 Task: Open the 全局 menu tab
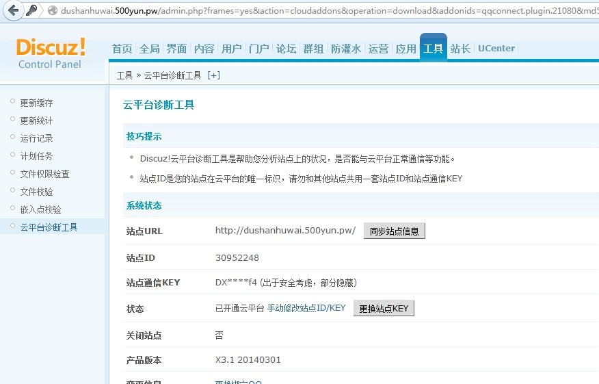pos(149,49)
